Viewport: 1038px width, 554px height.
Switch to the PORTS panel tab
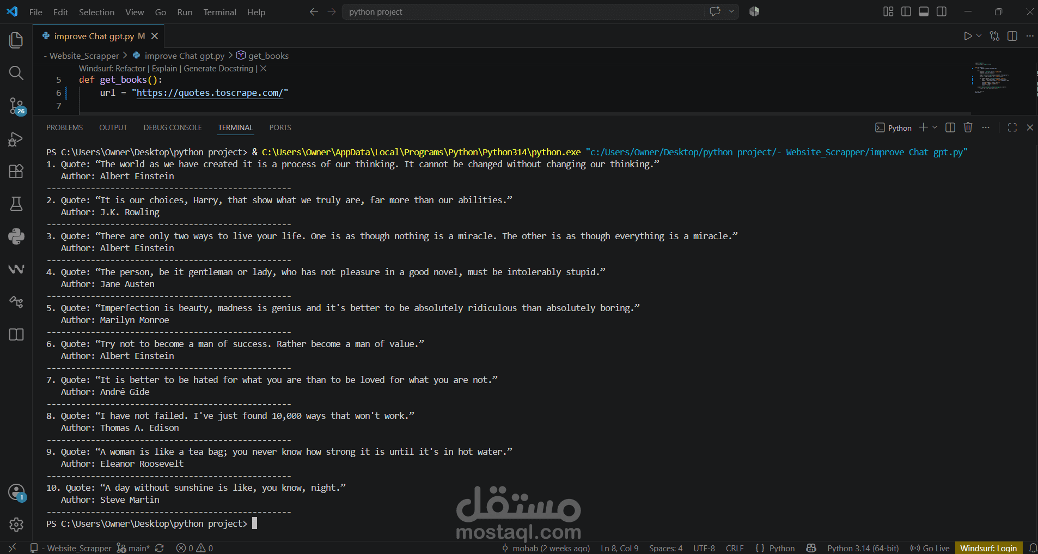point(280,127)
